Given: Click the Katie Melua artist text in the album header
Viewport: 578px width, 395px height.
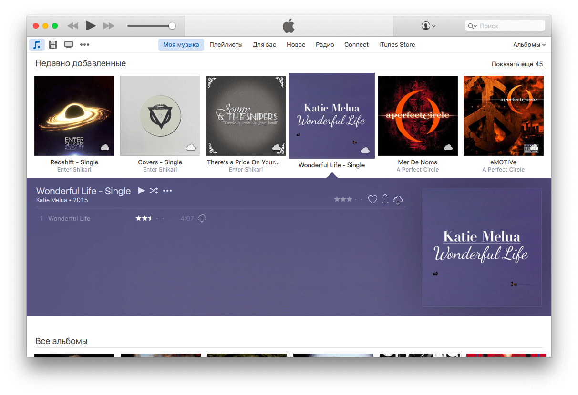Looking at the screenshot, I should click(52, 200).
